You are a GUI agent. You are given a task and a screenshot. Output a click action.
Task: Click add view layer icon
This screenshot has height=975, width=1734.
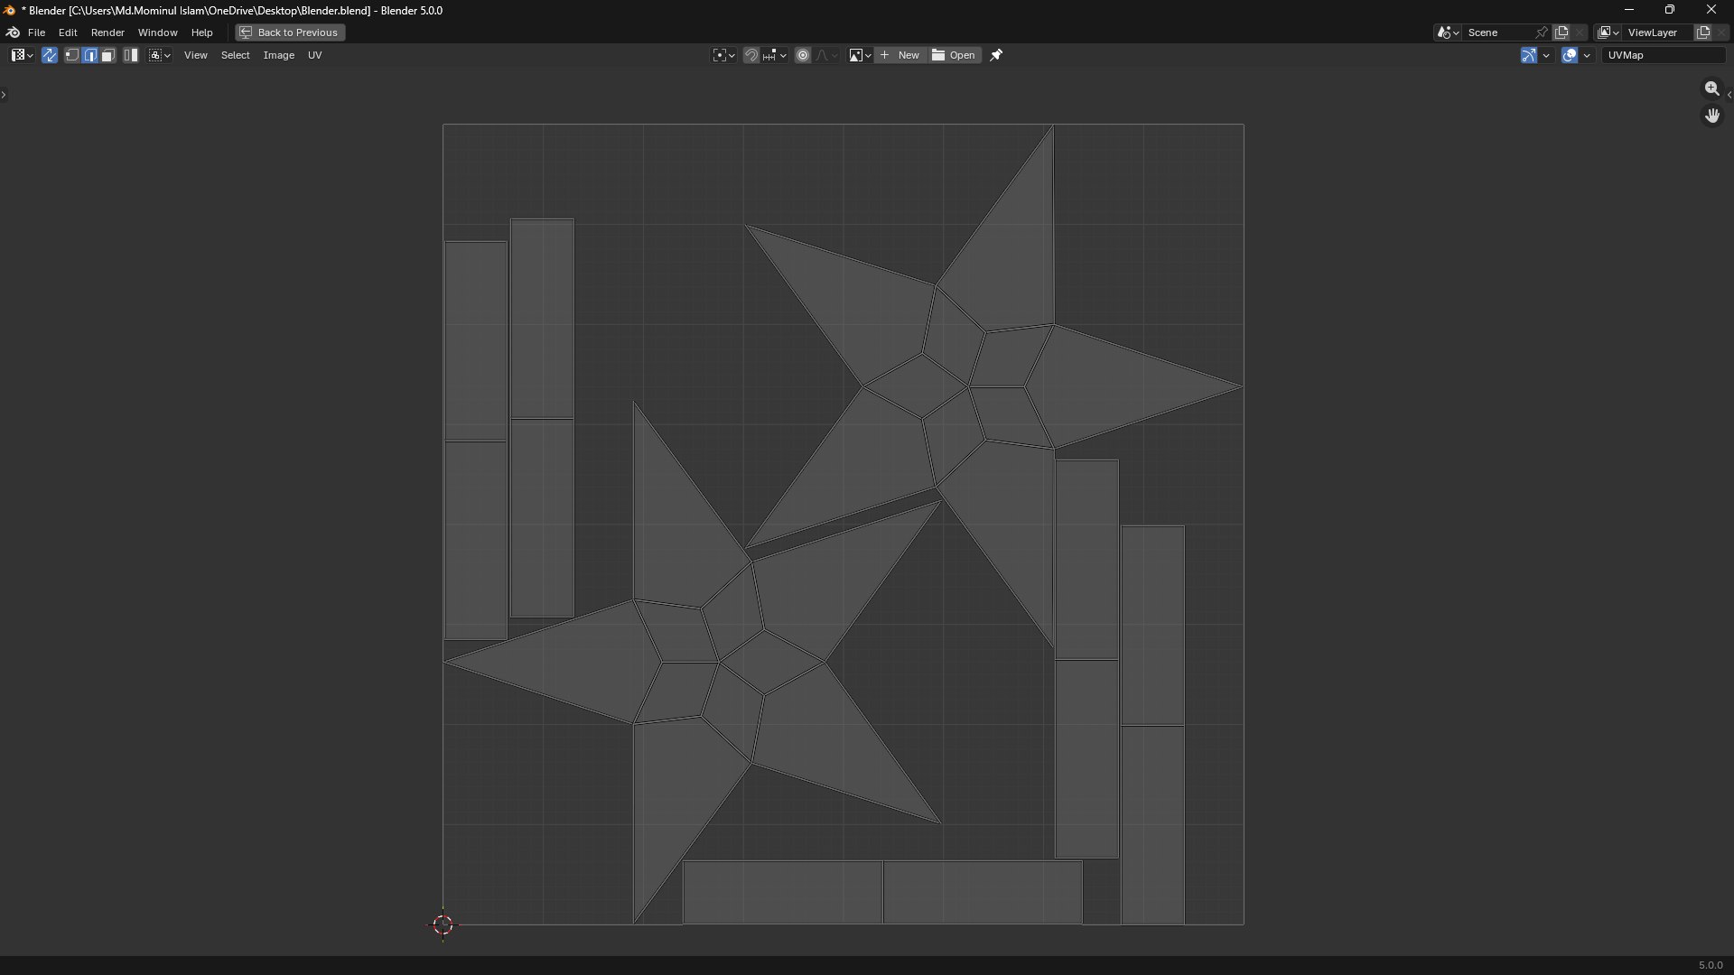pyautogui.click(x=1703, y=32)
